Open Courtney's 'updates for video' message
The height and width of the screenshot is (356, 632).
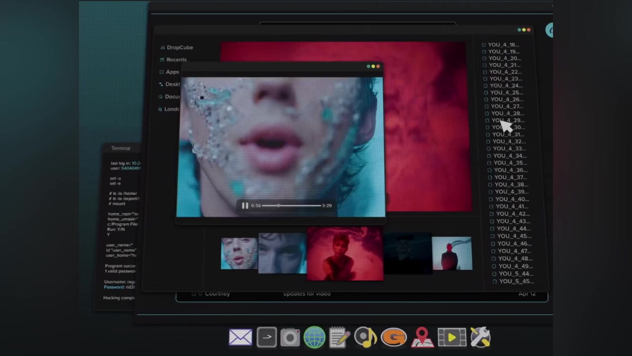tap(306, 294)
